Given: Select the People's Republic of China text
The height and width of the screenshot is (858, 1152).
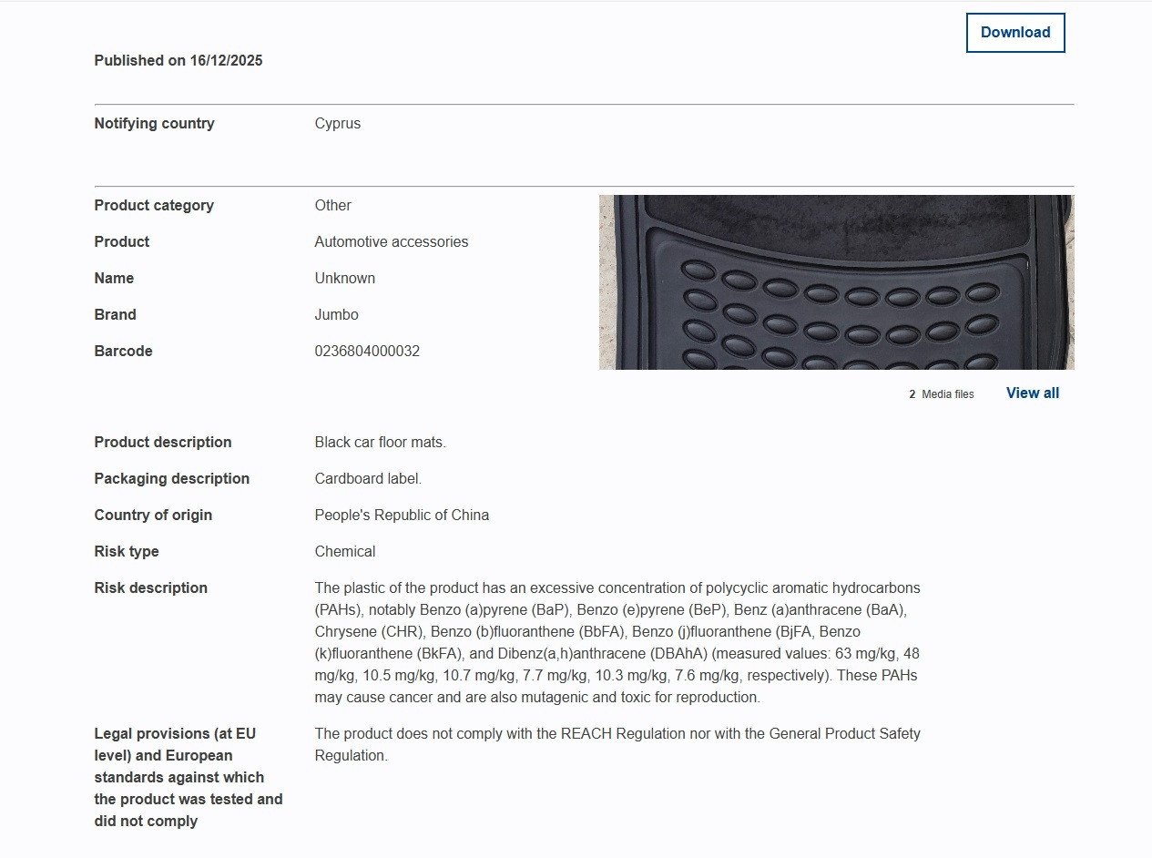Looking at the screenshot, I should [402, 516].
